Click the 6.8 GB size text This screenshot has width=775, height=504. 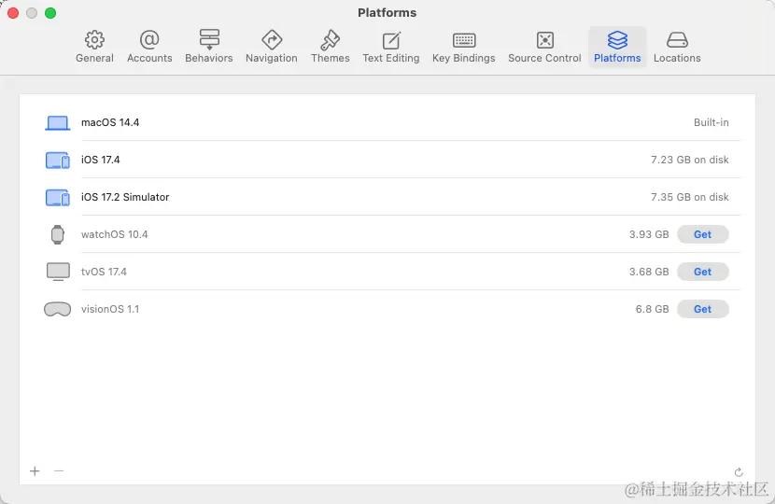click(x=652, y=309)
